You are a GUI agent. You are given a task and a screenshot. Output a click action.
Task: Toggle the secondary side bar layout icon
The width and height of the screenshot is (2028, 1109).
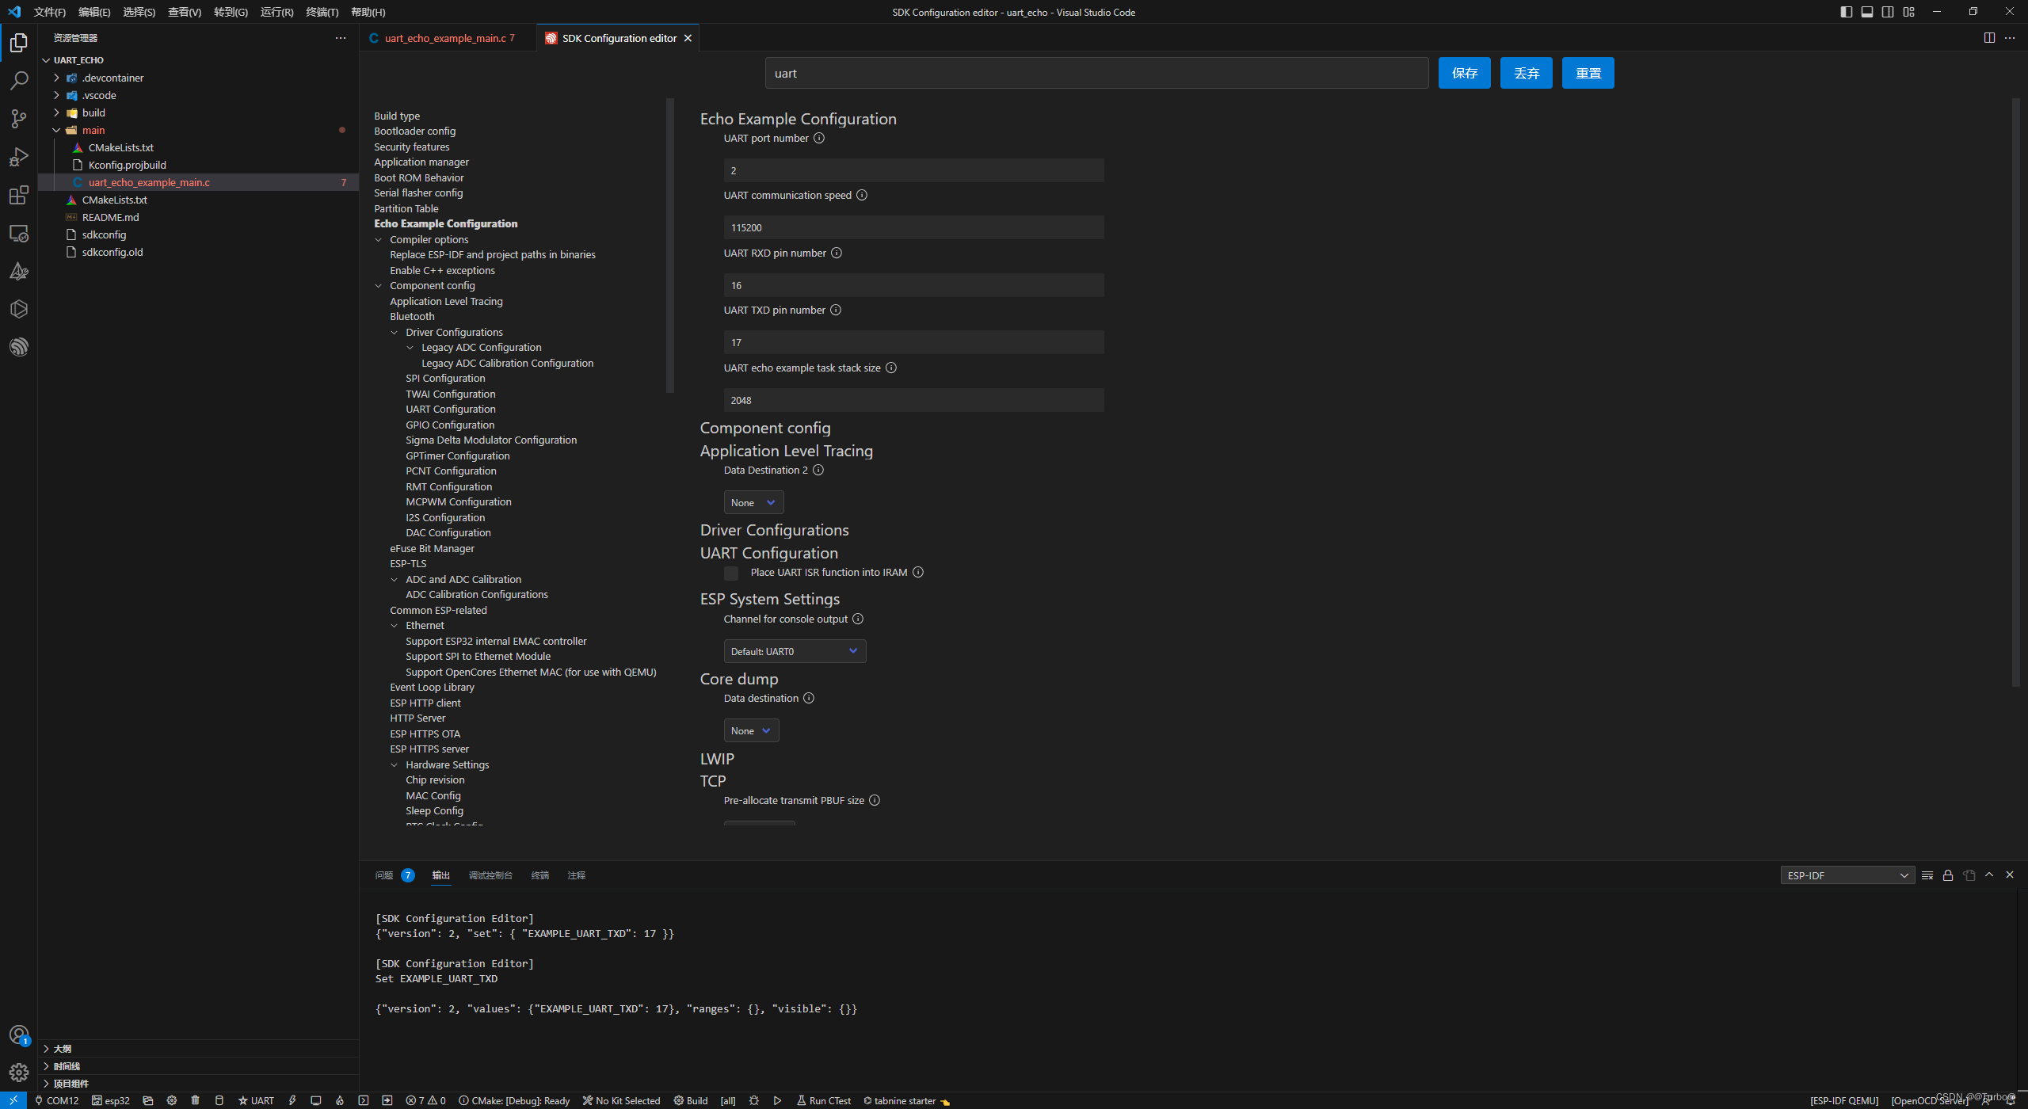coord(1888,12)
